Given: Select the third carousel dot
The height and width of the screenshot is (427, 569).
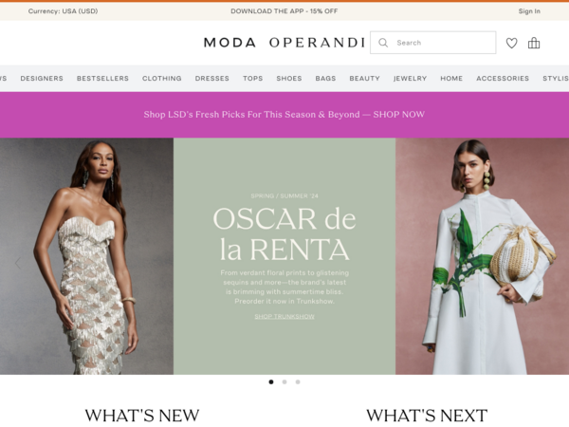Looking at the screenshot, I should tap(298, 382).
